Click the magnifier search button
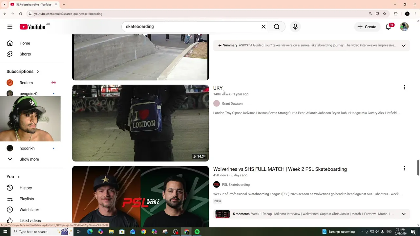 (x=277, y=27)
